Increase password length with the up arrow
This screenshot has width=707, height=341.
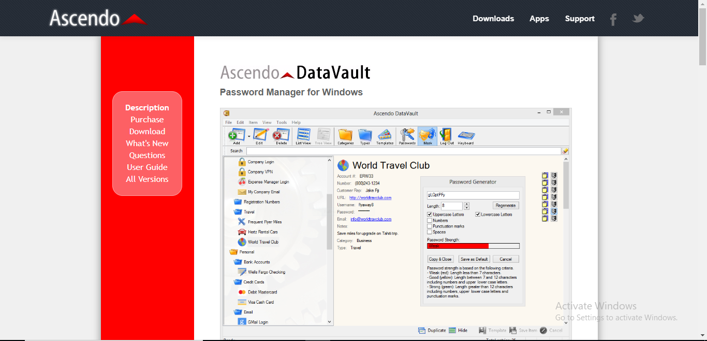pos(466,204)
